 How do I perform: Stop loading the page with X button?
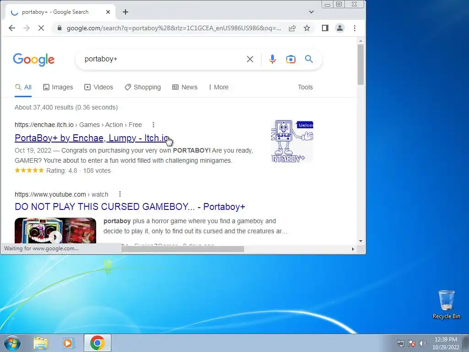tap(41, 28)
